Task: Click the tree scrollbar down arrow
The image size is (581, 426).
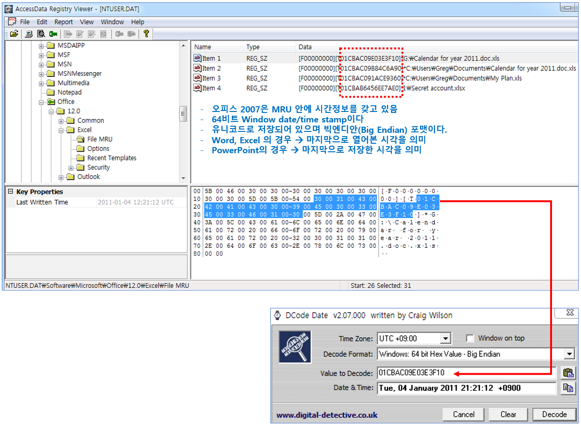Action: pos(183,178)
